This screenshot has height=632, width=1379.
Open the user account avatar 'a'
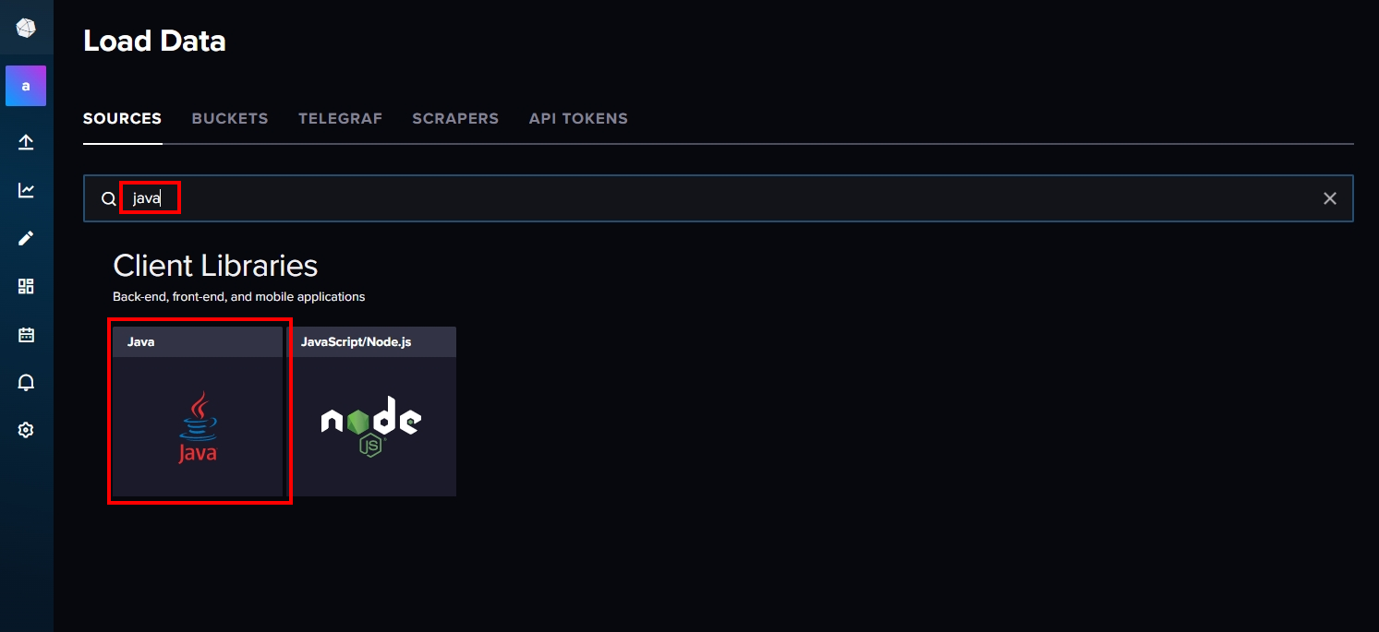click(26, 86)
